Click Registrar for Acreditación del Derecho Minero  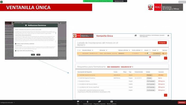[162, 84]
